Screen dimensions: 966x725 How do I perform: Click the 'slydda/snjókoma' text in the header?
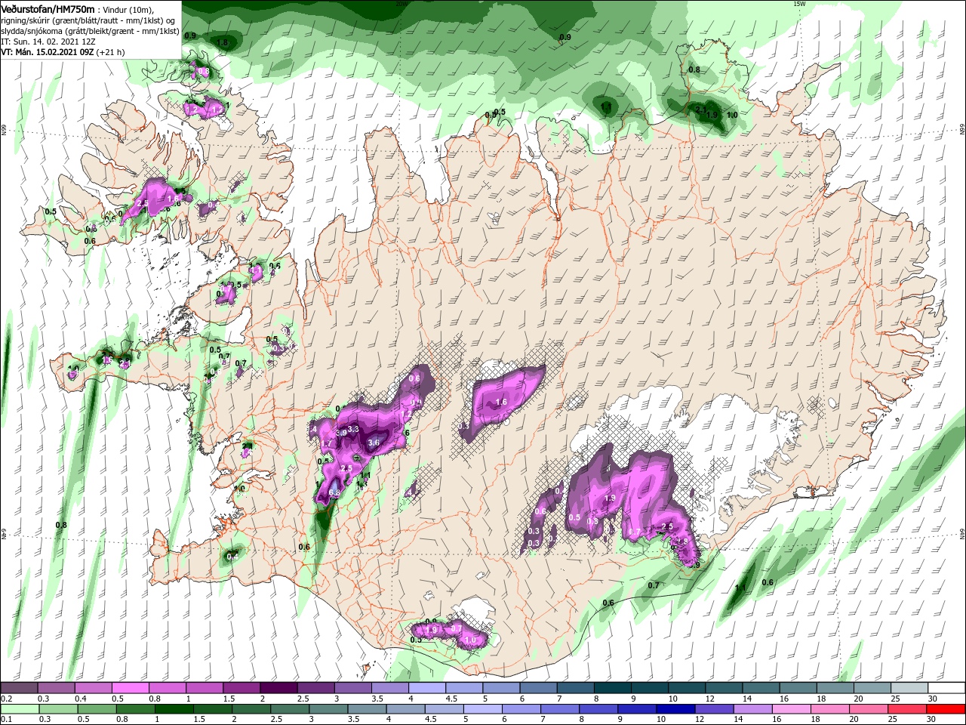tap(31, 31)
